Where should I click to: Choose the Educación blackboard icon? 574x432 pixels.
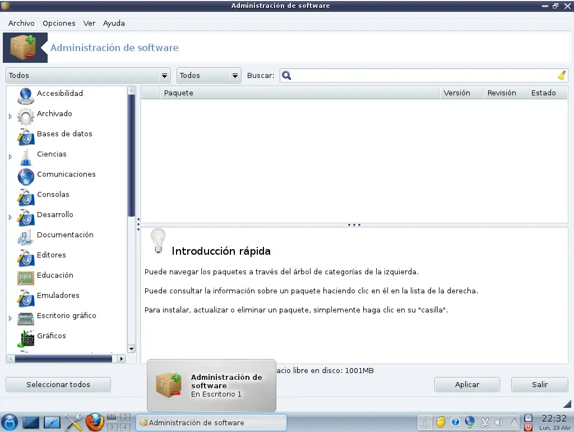[26, 278]
